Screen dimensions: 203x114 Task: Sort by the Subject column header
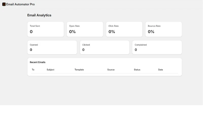point(50,70)
